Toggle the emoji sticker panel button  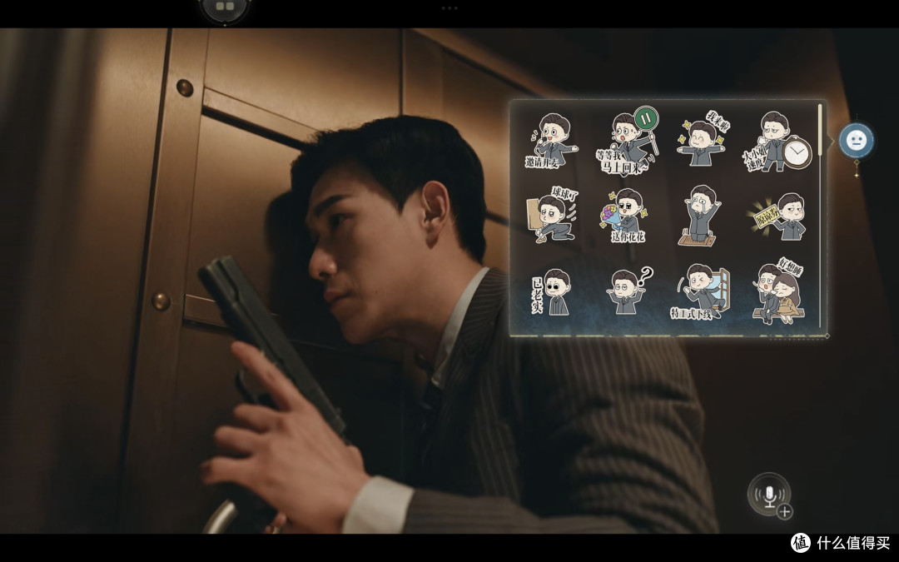857,141
